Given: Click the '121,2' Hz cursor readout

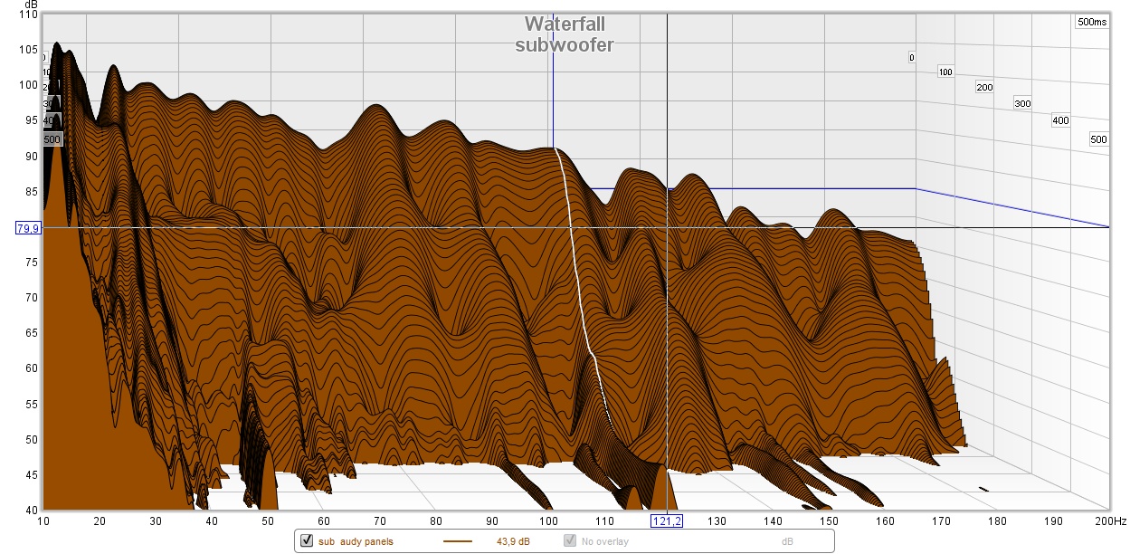Looking at the screenshot, I should click(x=666, y=521).
